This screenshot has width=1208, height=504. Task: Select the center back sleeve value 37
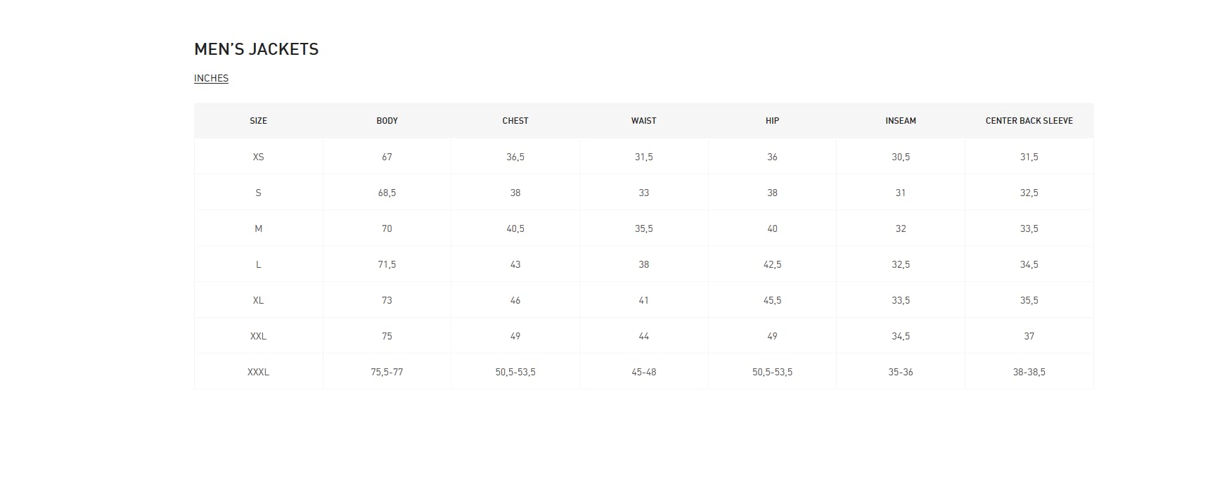coord(1029,336)
